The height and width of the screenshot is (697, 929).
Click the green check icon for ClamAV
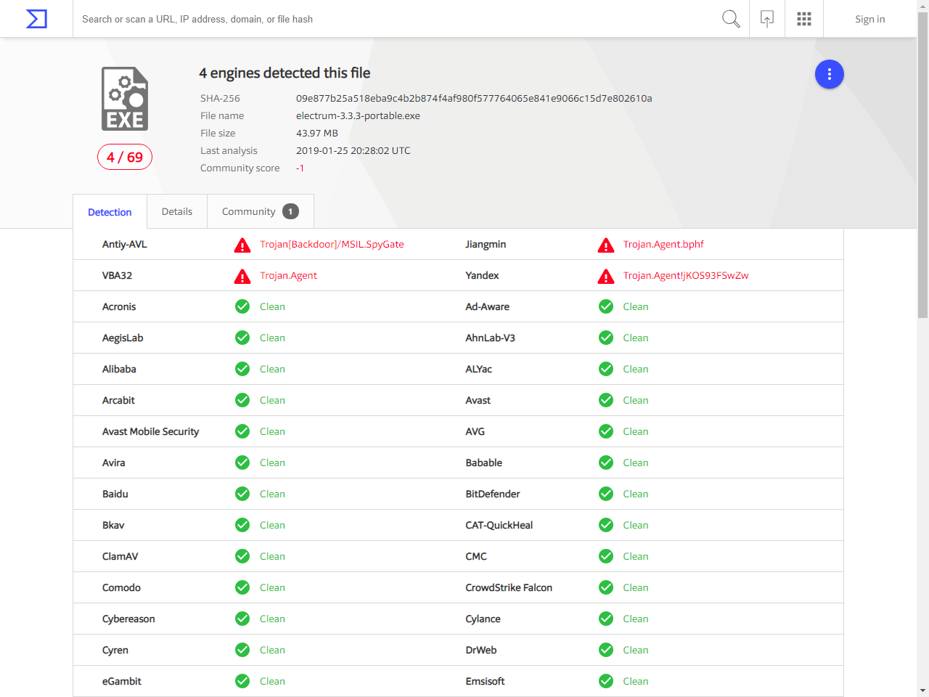pos(242,556)
